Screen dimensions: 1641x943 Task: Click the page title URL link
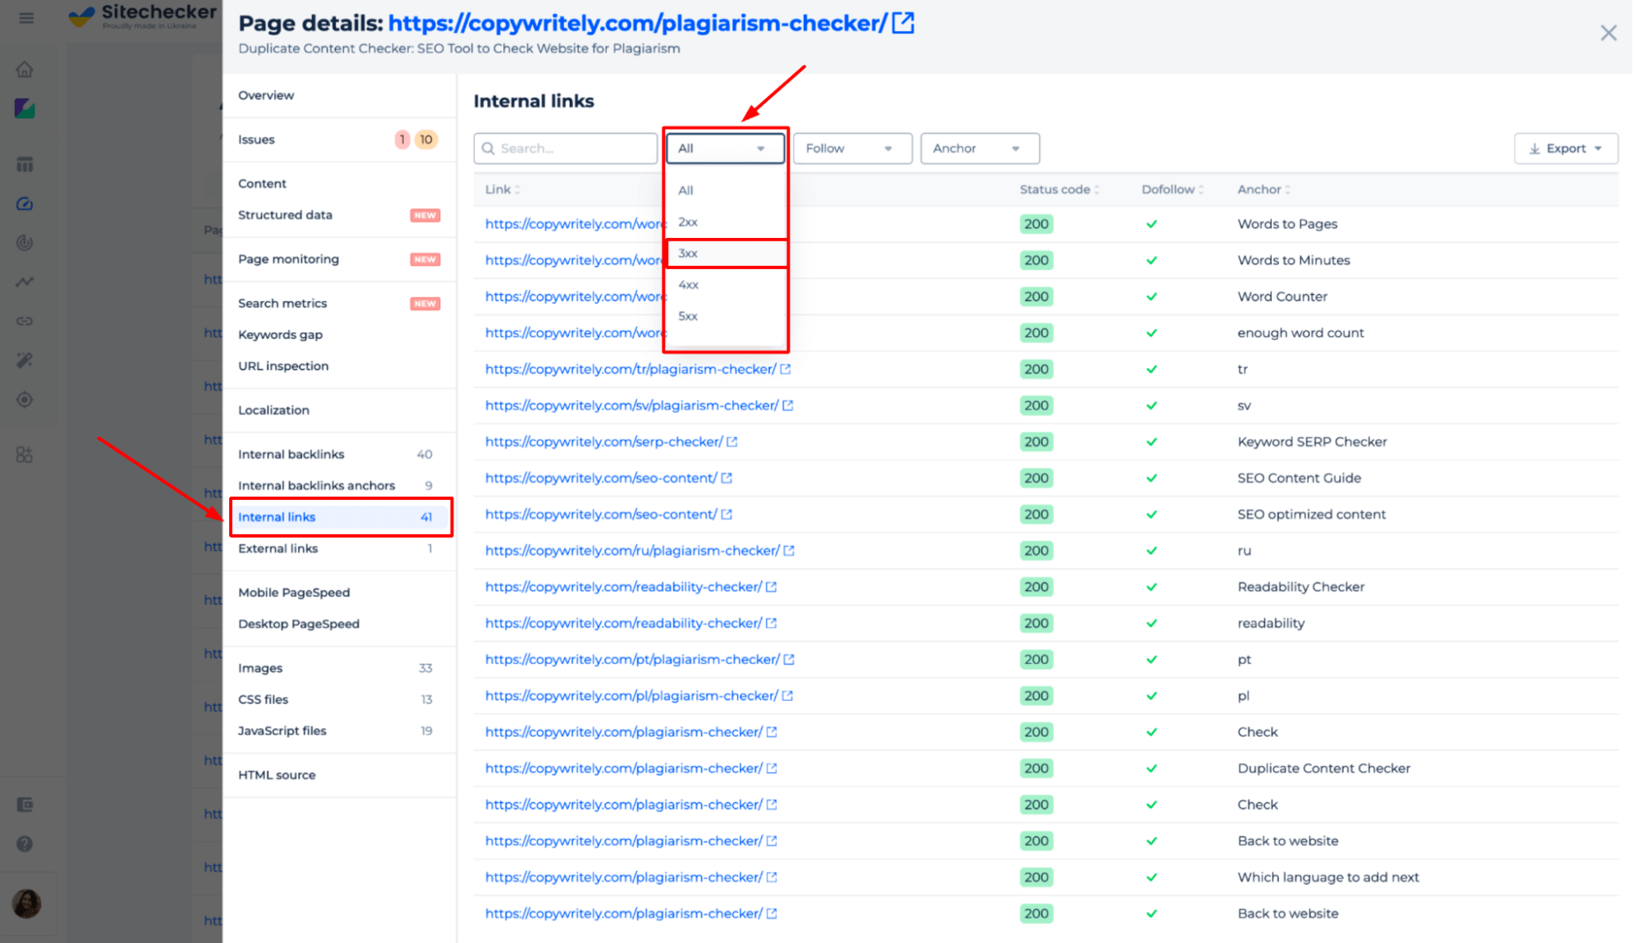638,23
